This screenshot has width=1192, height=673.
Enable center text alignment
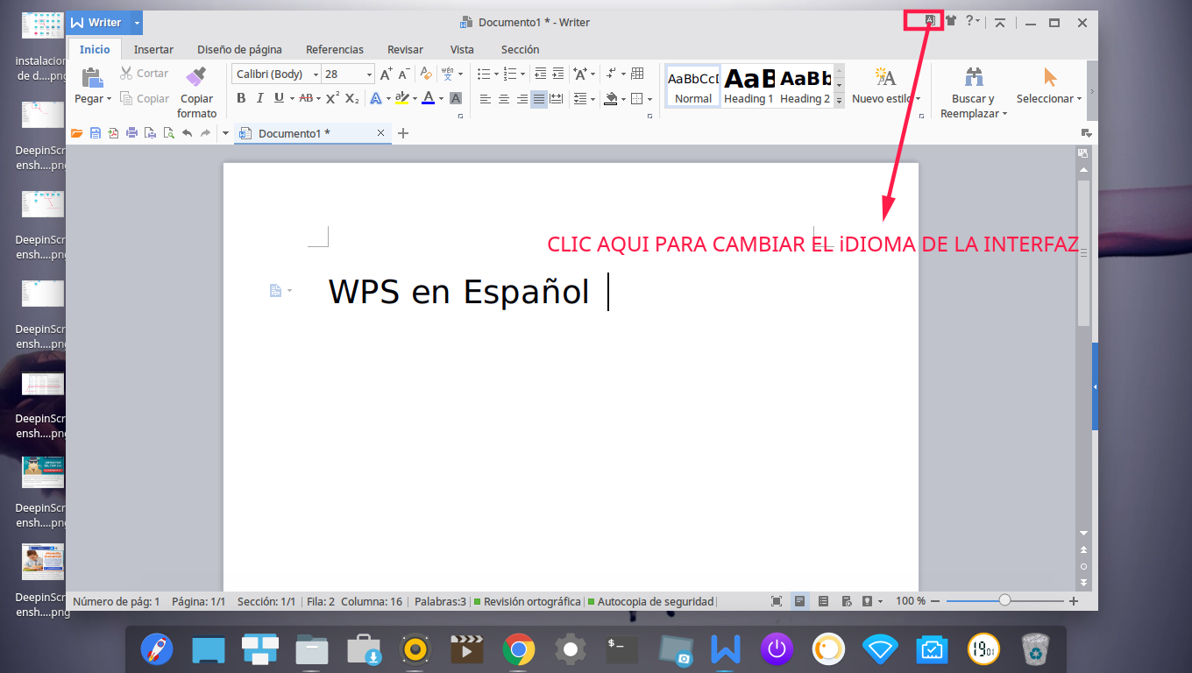point(502,98)
